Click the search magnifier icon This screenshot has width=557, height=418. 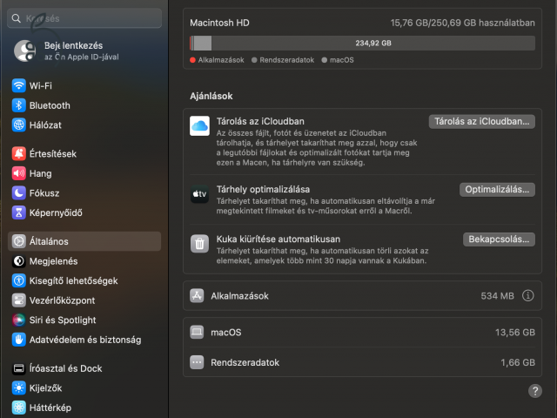[16, 18]
